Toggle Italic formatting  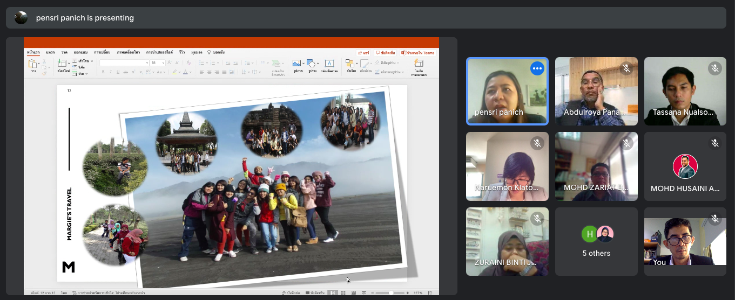[x=110, y=72]
